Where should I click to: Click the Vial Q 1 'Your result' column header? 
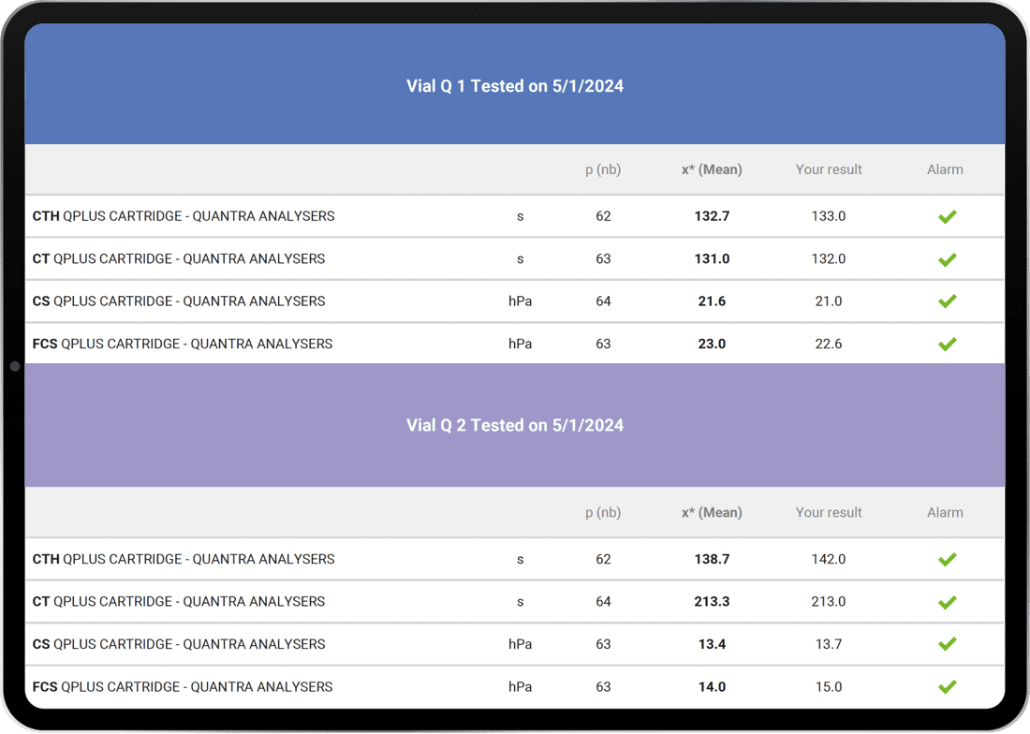click(829, 169)
